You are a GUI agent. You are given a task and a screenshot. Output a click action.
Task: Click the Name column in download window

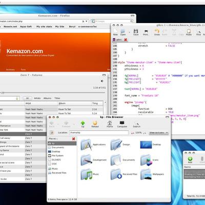194,167
